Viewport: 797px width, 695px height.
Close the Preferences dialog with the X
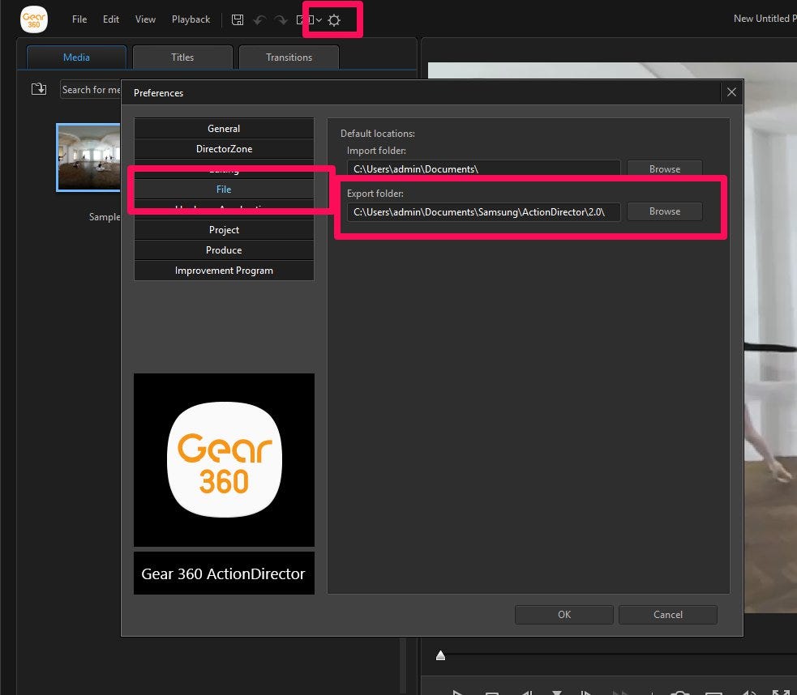click(731, 92)
